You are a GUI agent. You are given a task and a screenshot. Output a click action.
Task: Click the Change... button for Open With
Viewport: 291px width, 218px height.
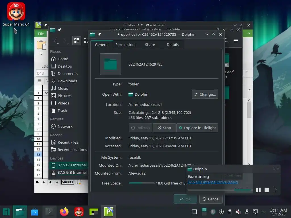[205, 94]
